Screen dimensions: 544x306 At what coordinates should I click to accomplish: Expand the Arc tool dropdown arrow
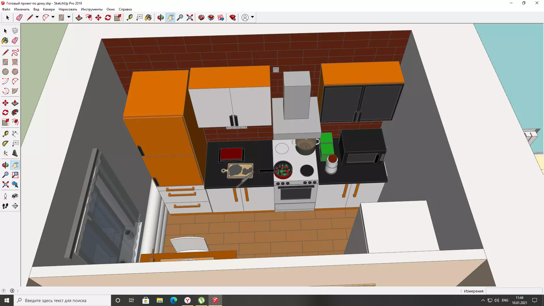53,17
